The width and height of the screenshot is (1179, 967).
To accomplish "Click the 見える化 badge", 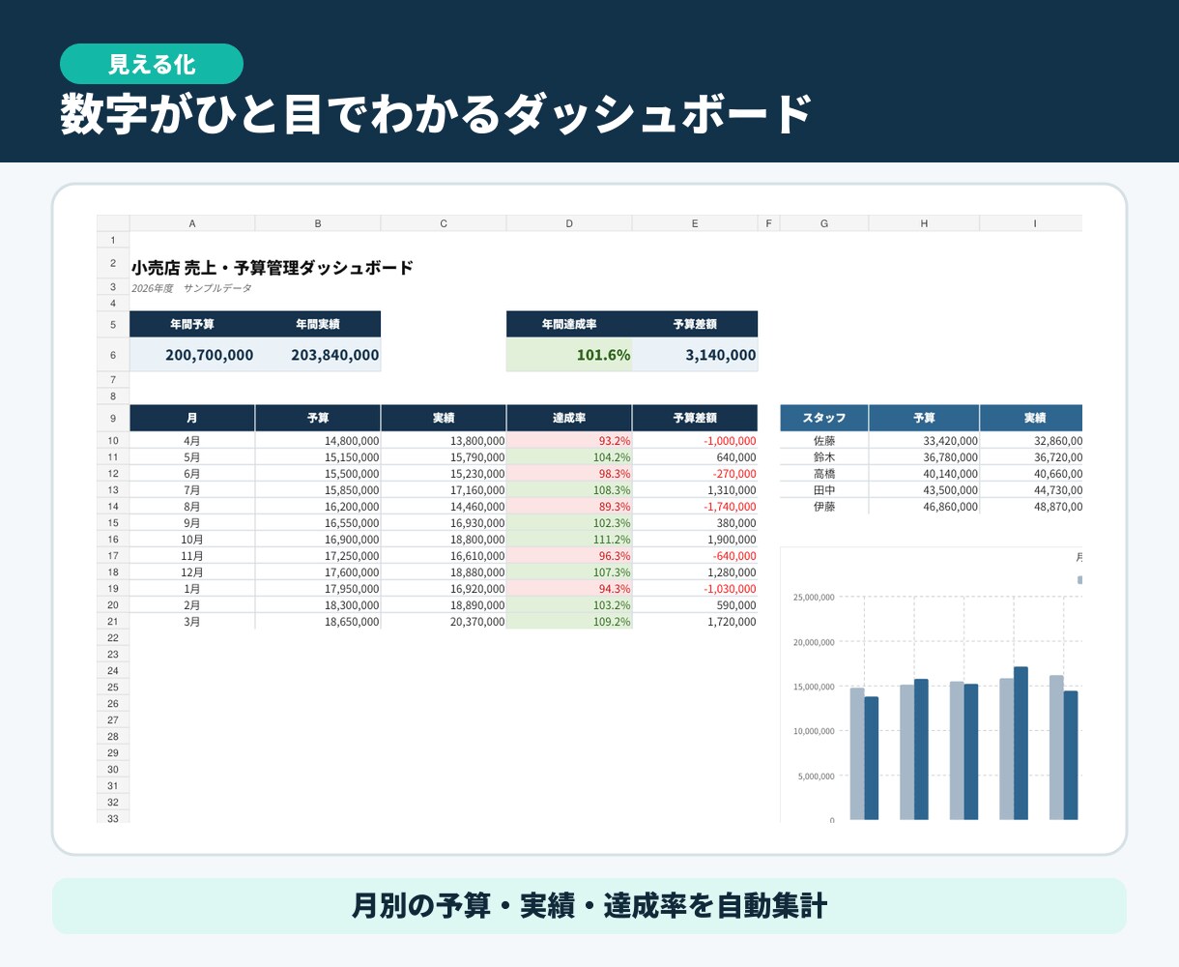I will coord(152,64).
